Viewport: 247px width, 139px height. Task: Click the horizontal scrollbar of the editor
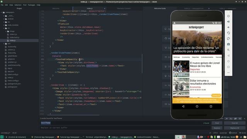73,115
